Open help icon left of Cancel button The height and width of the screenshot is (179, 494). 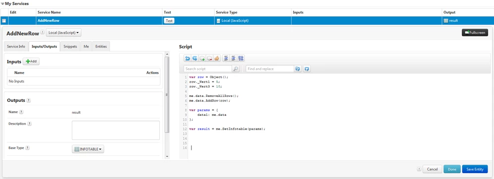click(x=419, y=169)
